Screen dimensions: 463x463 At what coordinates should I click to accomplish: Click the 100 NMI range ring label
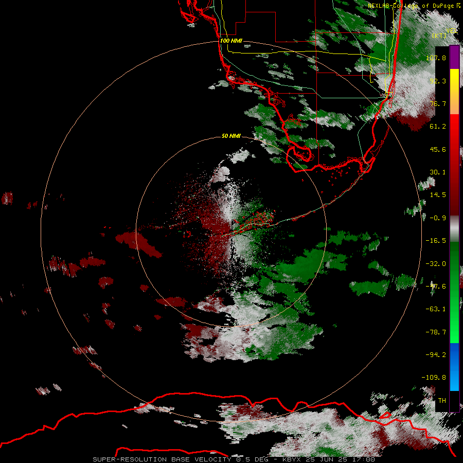231,41
